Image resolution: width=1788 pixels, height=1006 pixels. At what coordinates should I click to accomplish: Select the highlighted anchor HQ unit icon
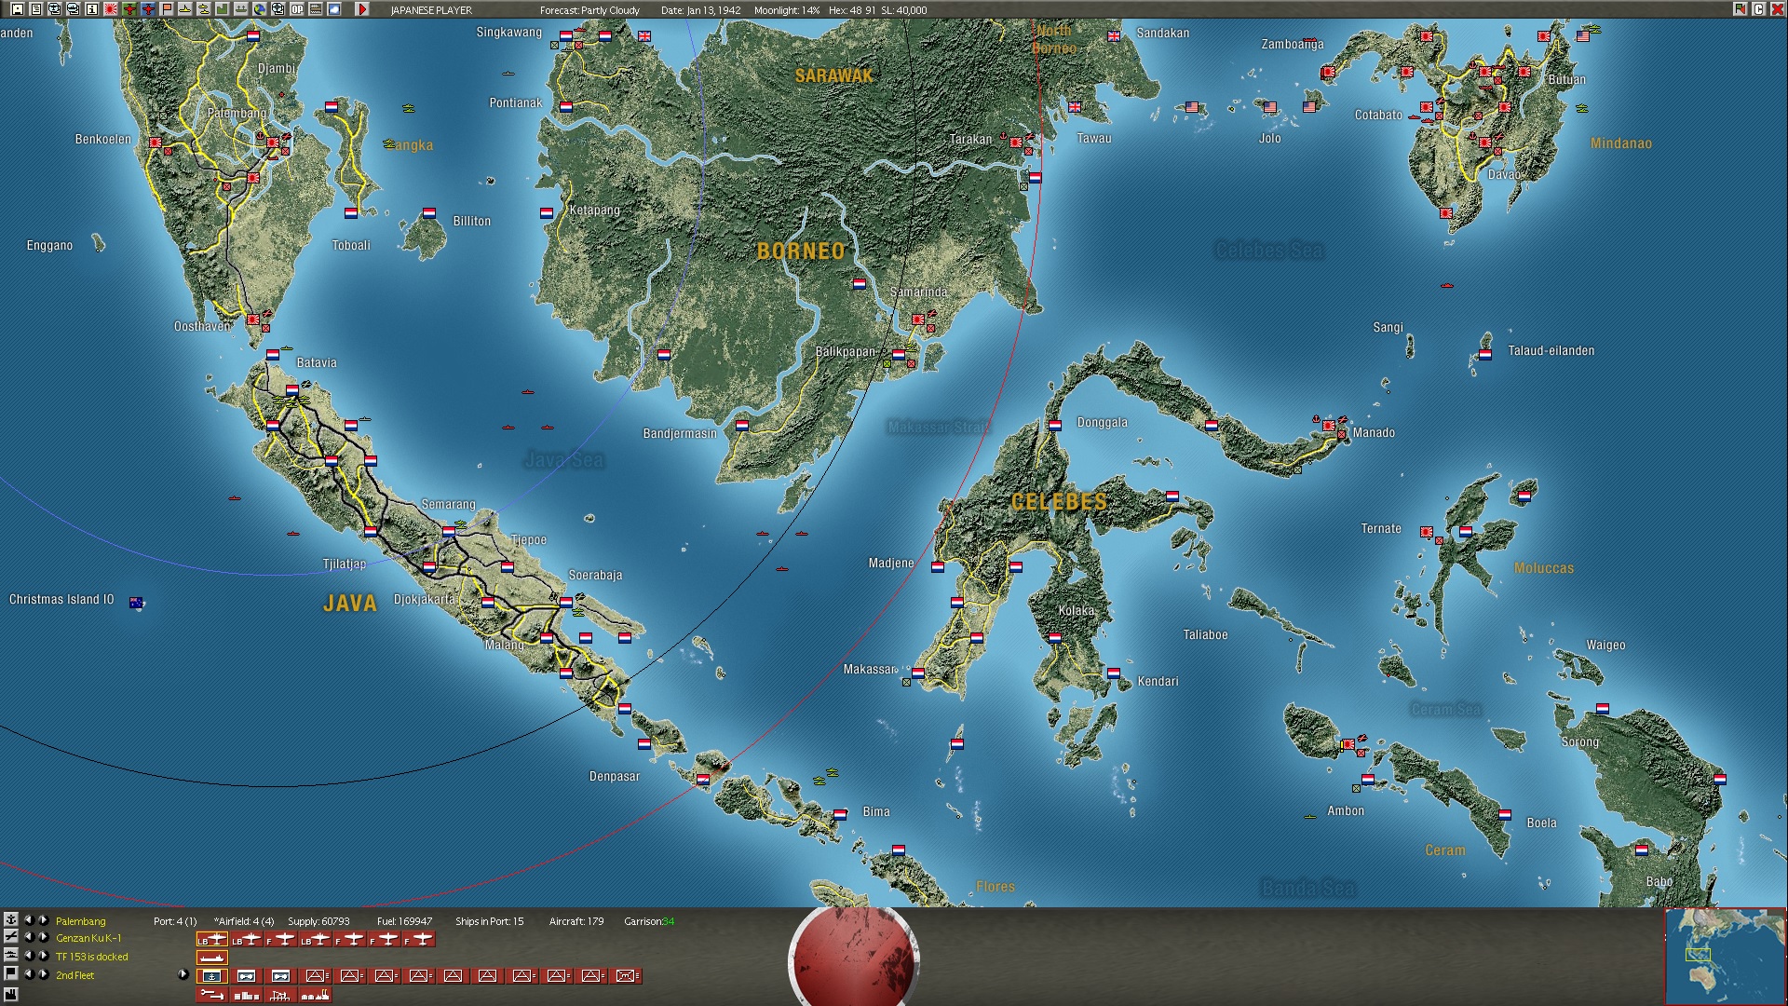click(212, 976)
